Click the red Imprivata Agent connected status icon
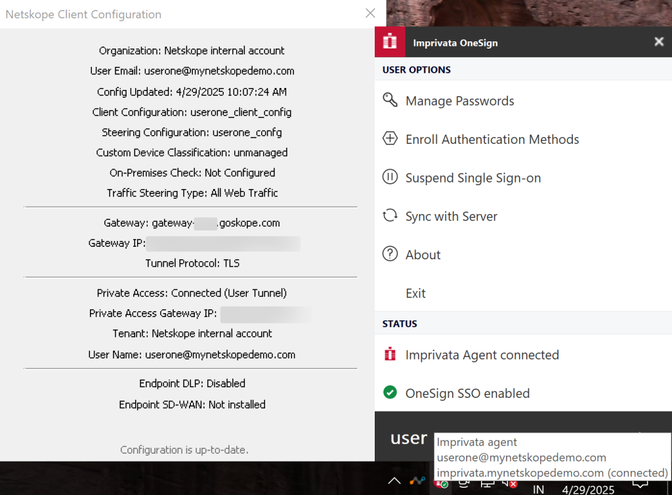672x495 pixels. click(390, 354)
